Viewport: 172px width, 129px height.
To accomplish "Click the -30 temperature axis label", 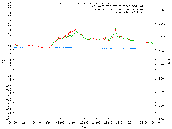I will [x=9, y=119].
